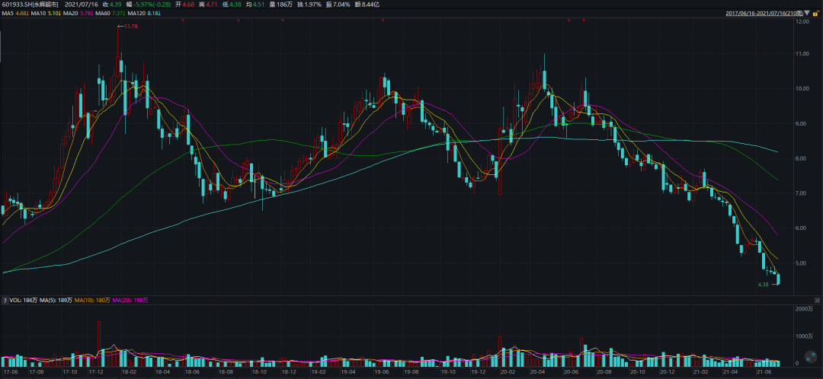Jump to 20-06 on the date axis
The height and width of the screenshot is (379, 823).
click(x=571, y=371)
